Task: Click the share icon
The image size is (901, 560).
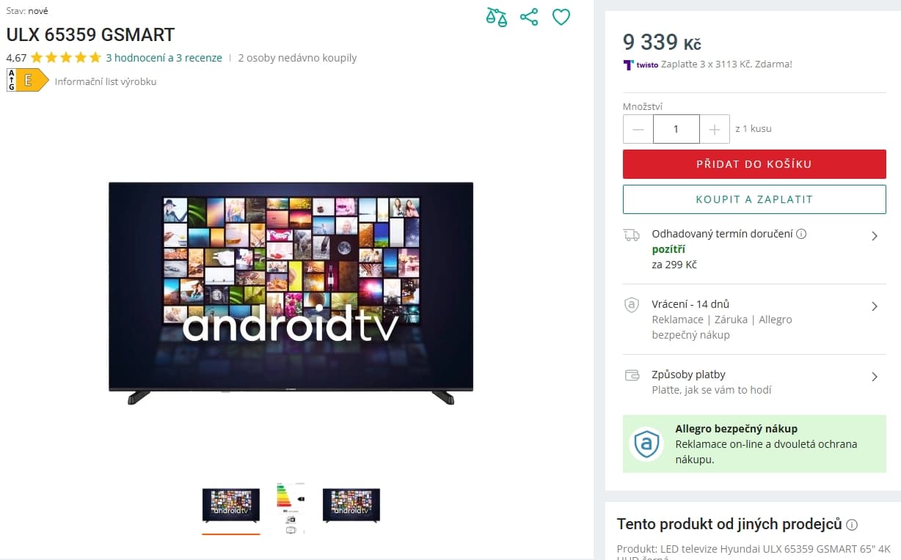Action: pos(529,17)
